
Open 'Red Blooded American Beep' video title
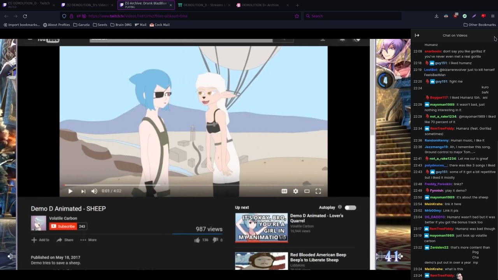318,257
